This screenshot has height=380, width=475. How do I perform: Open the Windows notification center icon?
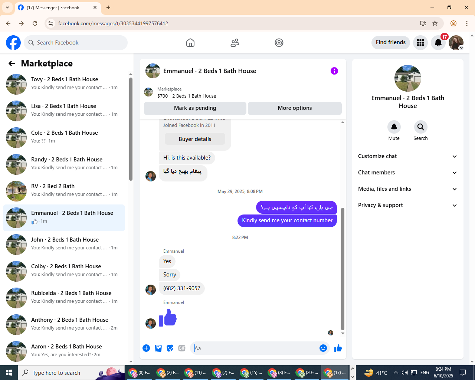click(x=463, y=373)
